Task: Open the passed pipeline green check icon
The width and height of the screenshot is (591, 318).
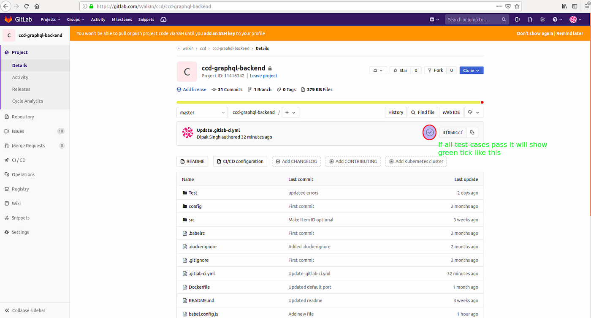Action: pos(429,132)
